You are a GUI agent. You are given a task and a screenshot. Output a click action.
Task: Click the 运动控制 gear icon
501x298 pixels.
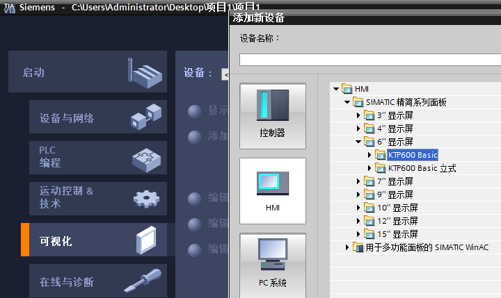coord(146,199)
